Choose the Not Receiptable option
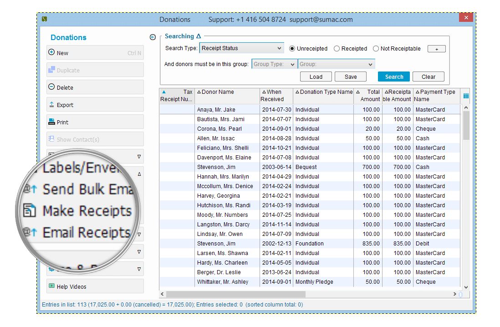This screenshot has height=327, width=500. coord(376,48)
